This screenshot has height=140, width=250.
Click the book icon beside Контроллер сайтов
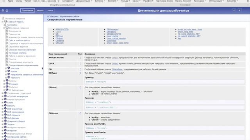point(5,136)
